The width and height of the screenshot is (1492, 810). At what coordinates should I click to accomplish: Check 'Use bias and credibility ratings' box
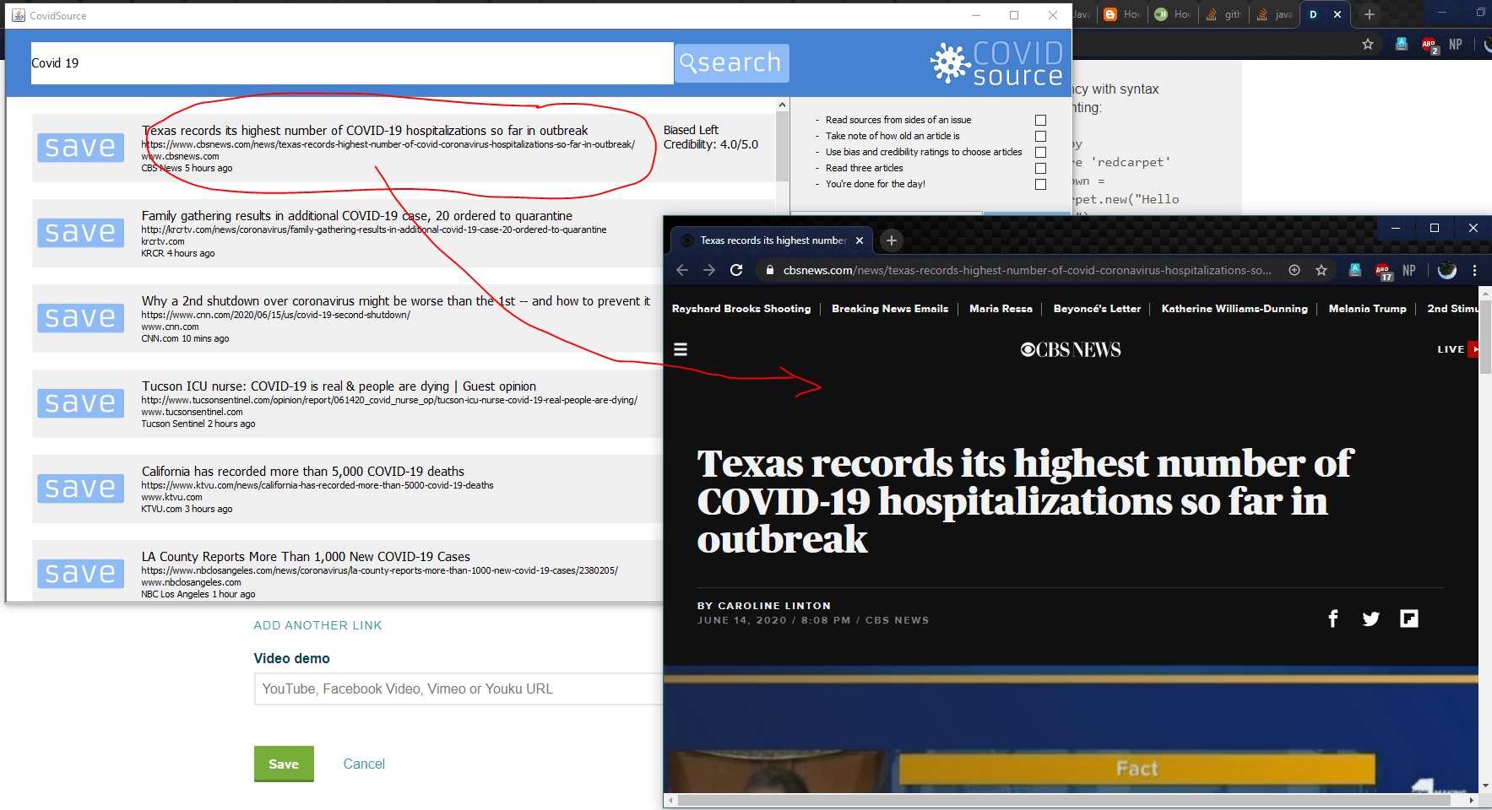pyautogui.click(x=1040, y=153)
